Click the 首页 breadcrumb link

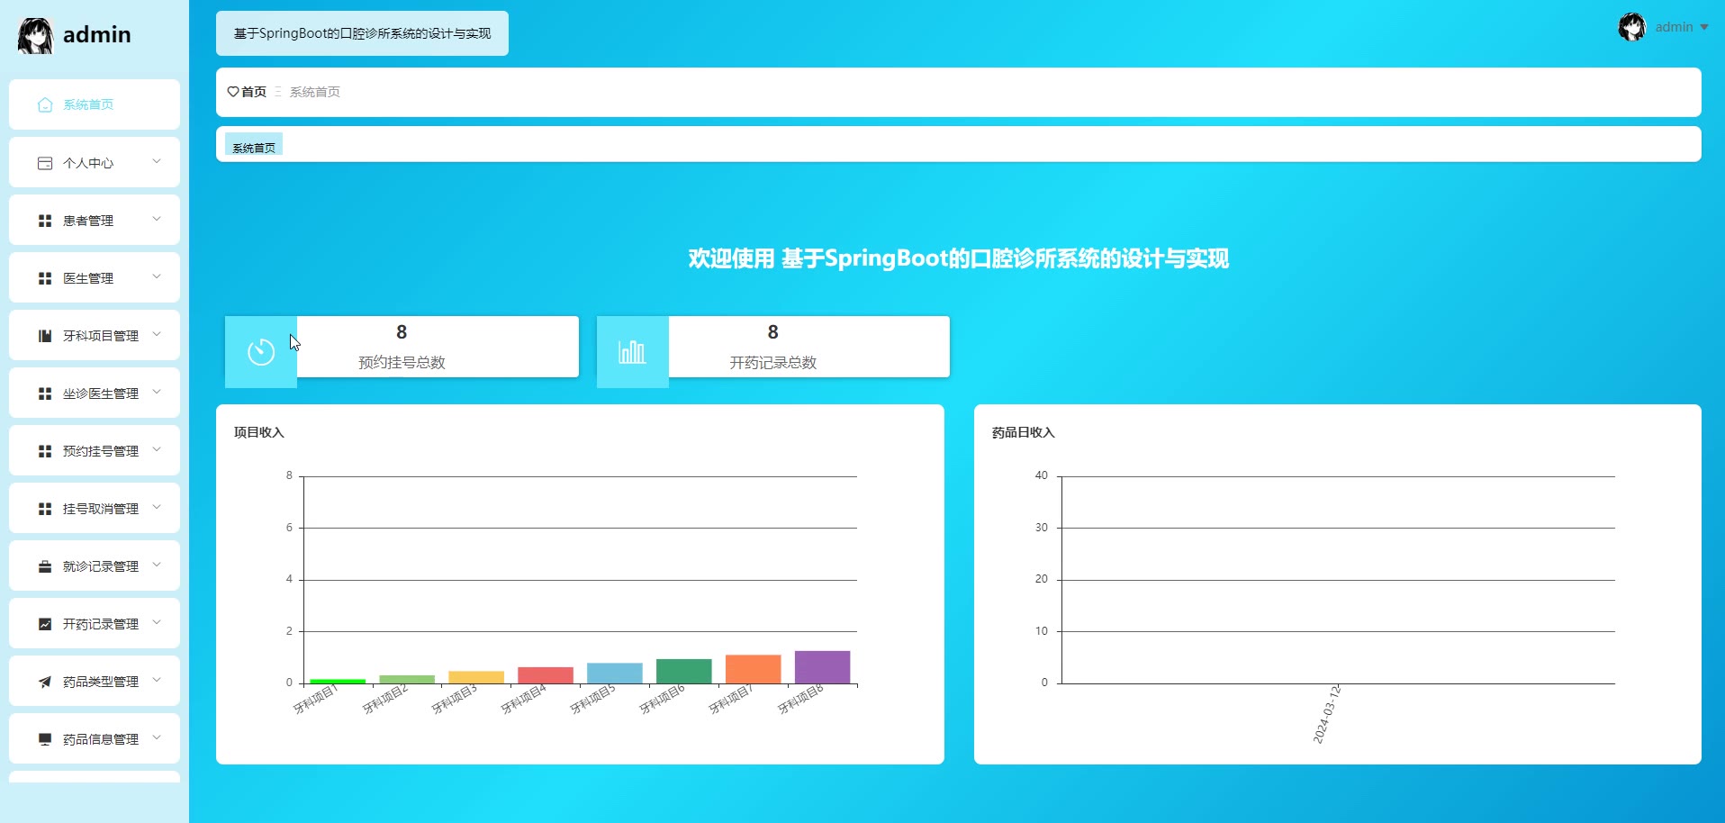click(254, 92)
